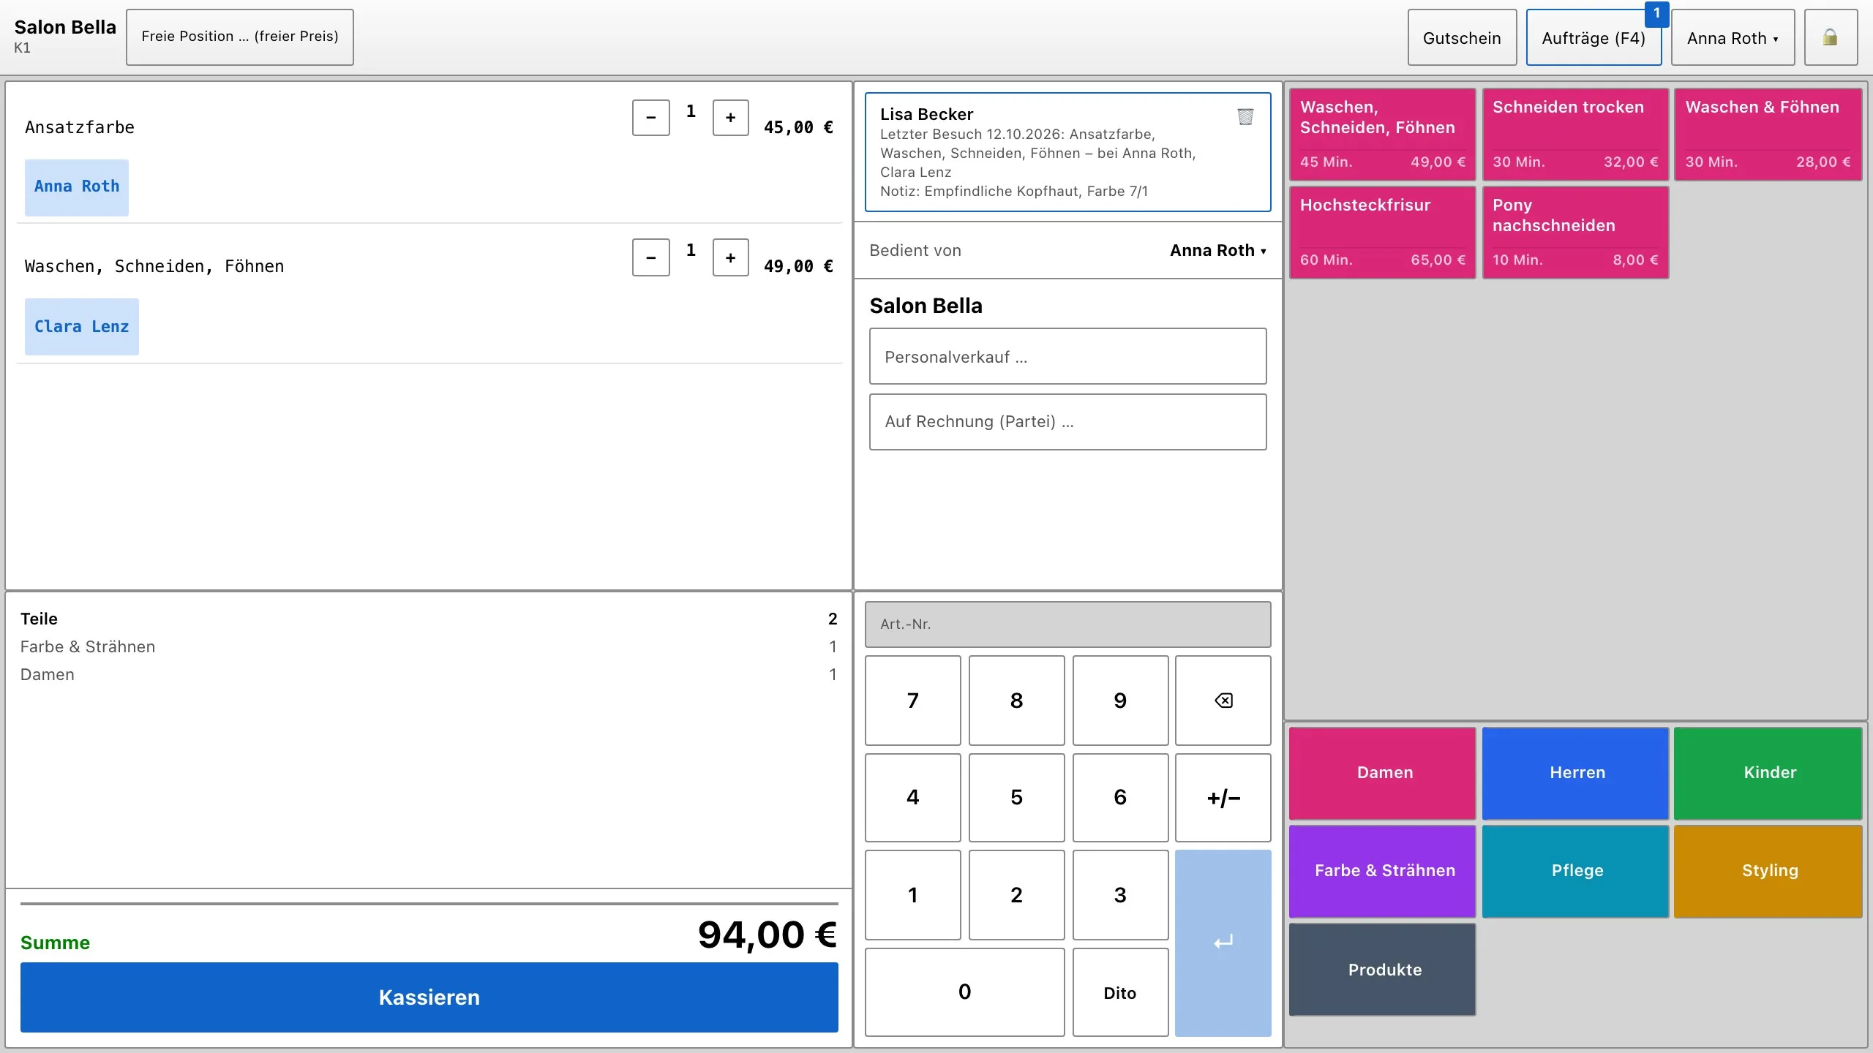Open Aufträge (F4) list

coord(1594,37)
